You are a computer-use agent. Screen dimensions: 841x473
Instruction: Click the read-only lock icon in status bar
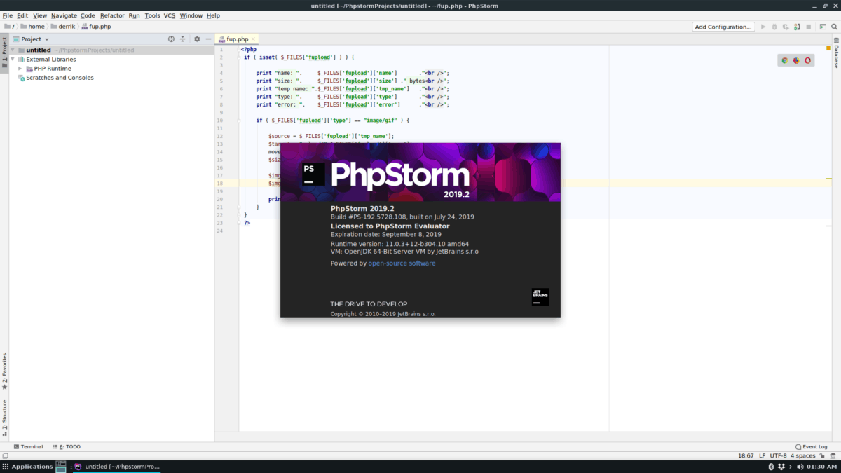click(x=822, y=455)
